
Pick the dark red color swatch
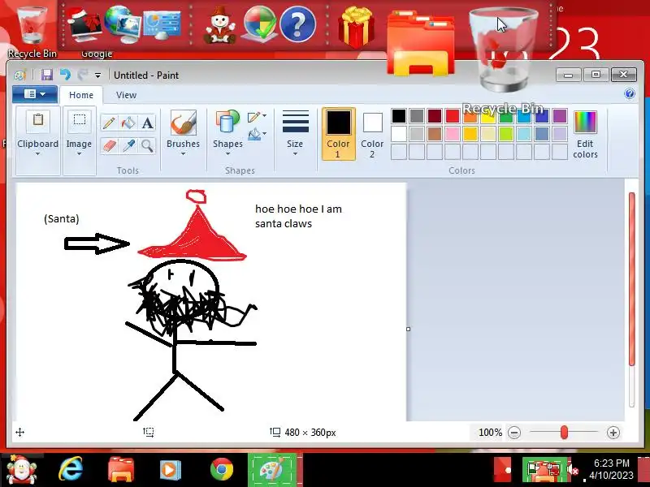click(x=435, y=116)
